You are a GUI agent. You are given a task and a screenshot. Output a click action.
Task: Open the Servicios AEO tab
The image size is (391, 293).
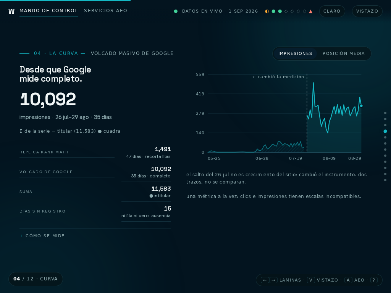pos(106,11)
